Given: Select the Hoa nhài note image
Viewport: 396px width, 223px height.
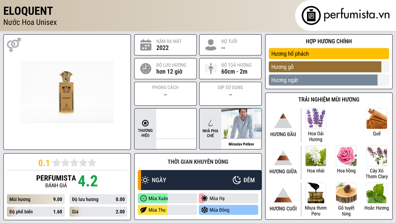Looking at the screenshot, I should point(316,156).
